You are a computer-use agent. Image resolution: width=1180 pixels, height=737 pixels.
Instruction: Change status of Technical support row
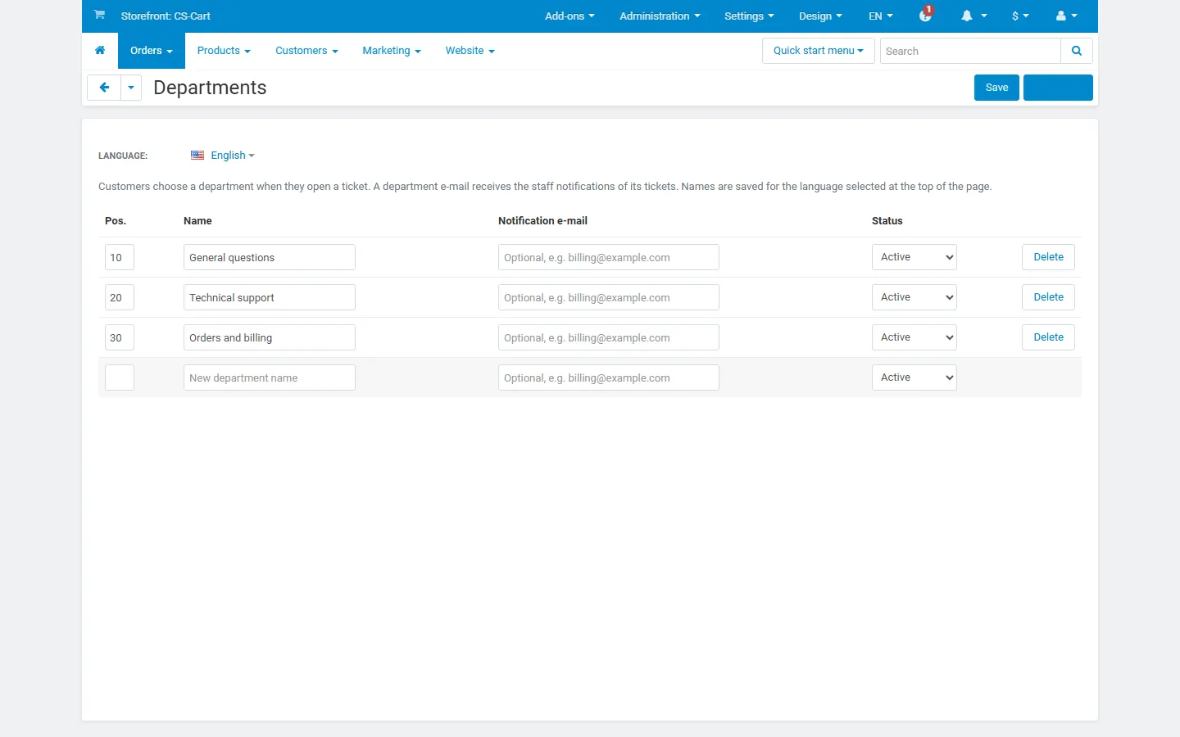914,297
